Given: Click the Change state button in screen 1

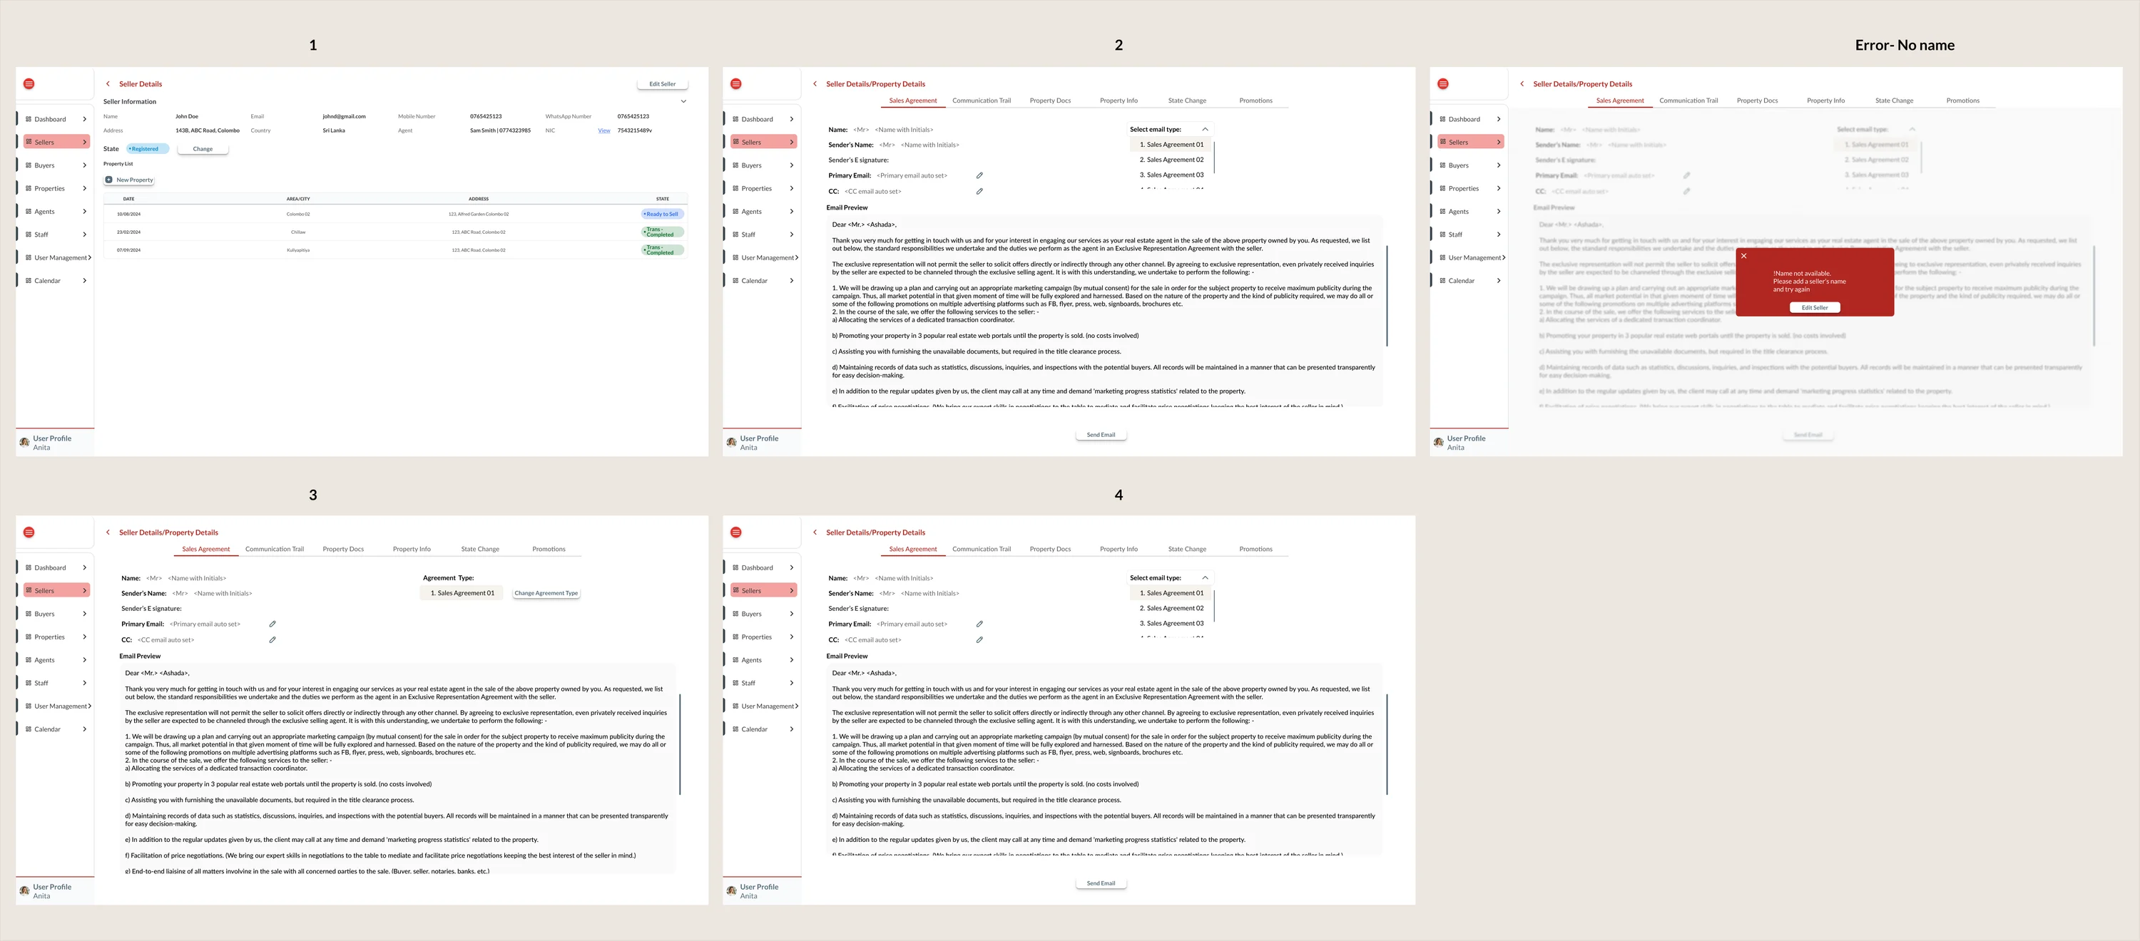Looking at the screenshot, I should pos(203,149).
